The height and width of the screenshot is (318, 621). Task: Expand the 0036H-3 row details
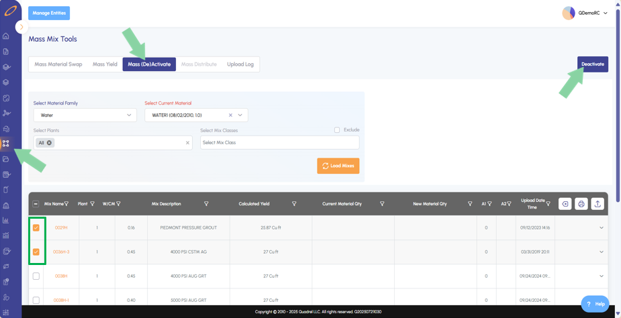click(602, 252)
